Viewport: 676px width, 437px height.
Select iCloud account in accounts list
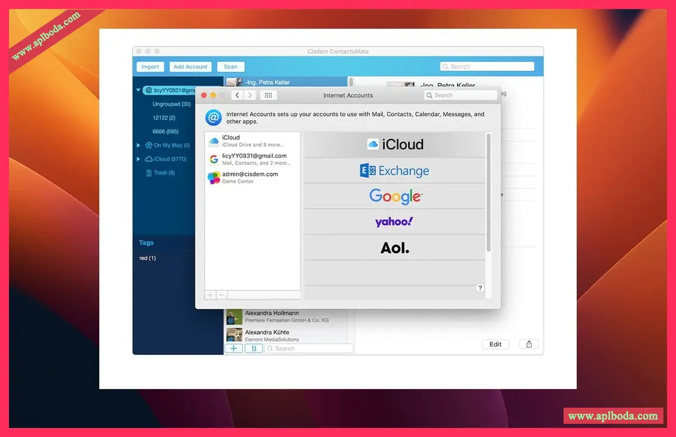tap(252, 141)
